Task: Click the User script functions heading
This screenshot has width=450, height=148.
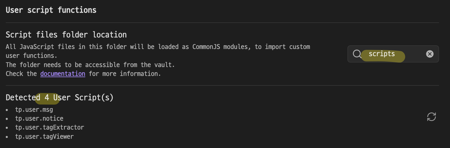Action: pos(51,10)
